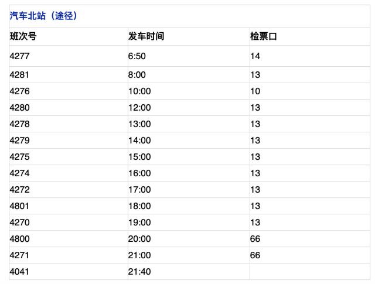This screenshot has width=375, height=284.
Task: Select the 10:00 departure time
Action: [x=139, y=91]
